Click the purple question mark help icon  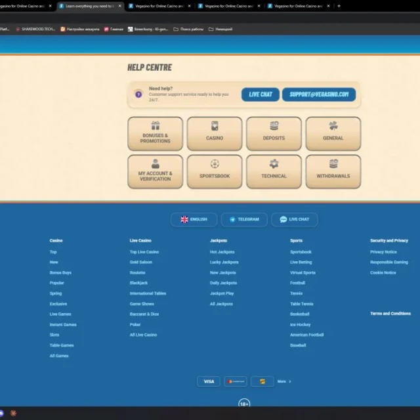click(138, 94)
